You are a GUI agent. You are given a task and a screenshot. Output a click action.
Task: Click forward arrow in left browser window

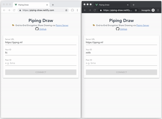[x=9, y=10]
